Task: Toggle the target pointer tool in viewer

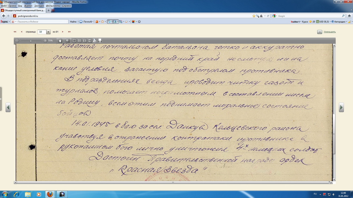Action: [x=67, y=41]
